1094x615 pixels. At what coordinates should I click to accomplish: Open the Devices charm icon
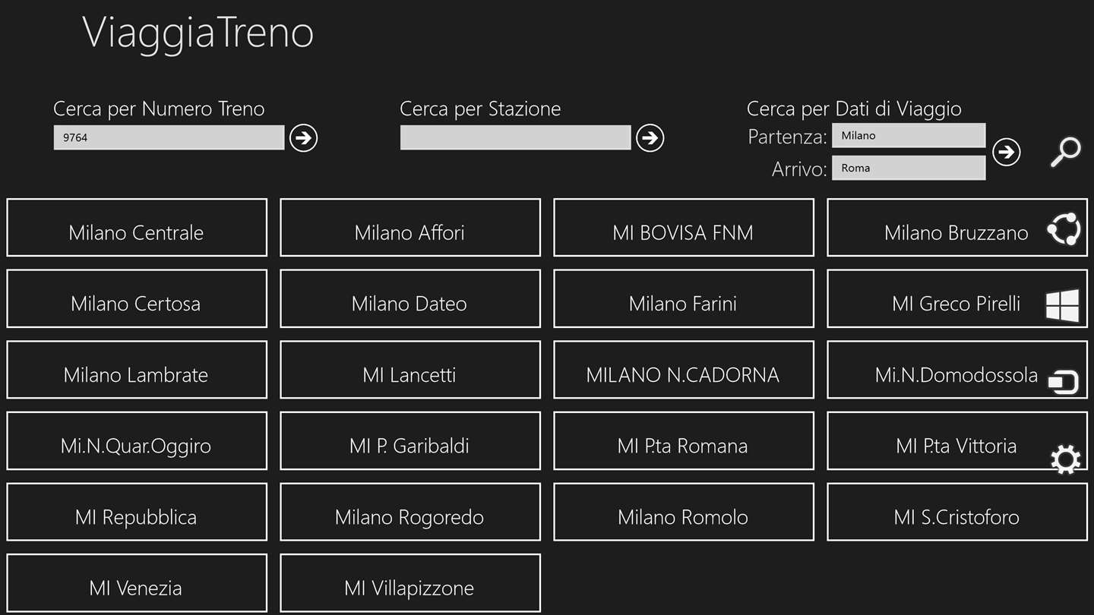(x=1064, y=381)
